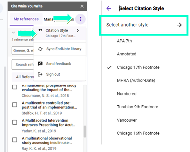Click the three-dot more options icon
Viewport: 190px width, 152px height.
[x=81, y=19]
